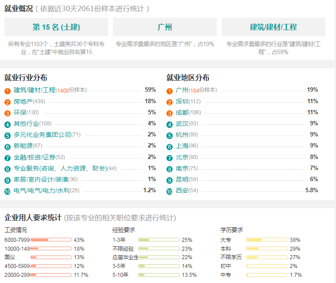Click rank 10 badge beside 电气/电气/电力/水利

8,191
